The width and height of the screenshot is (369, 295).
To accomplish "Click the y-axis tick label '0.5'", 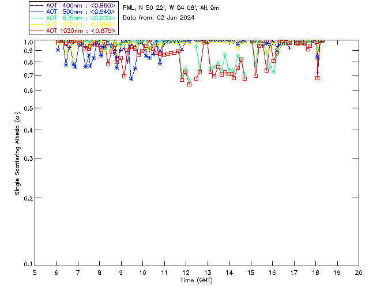I will pyautogui.click(x=28, y=108).
